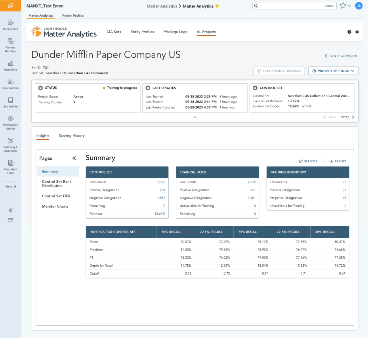The height and width of the screenshot is (338, 368).
Task: Click Training Round 009 Negative Designation 48
Action: click(344, 198)
